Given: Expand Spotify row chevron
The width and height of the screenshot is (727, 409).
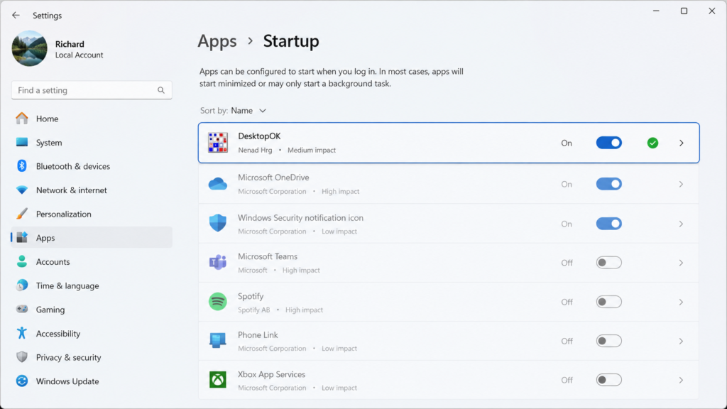Looking at the screenshot, I should click(681, 302).
